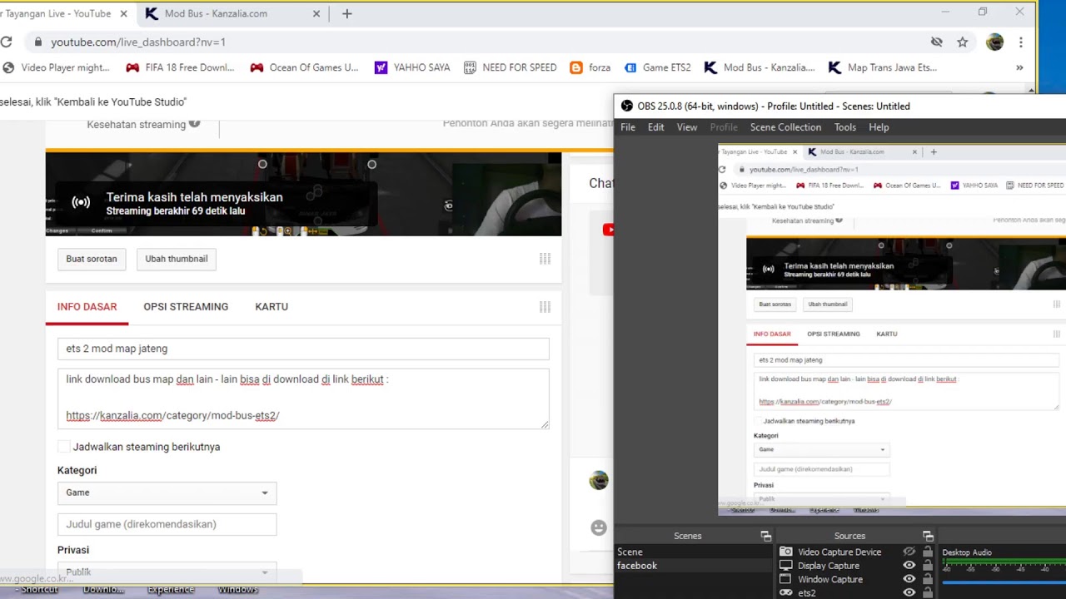
Task: Click the Video Capture Device camera icon
Action: pyautogui.click(x=785, y=552)
